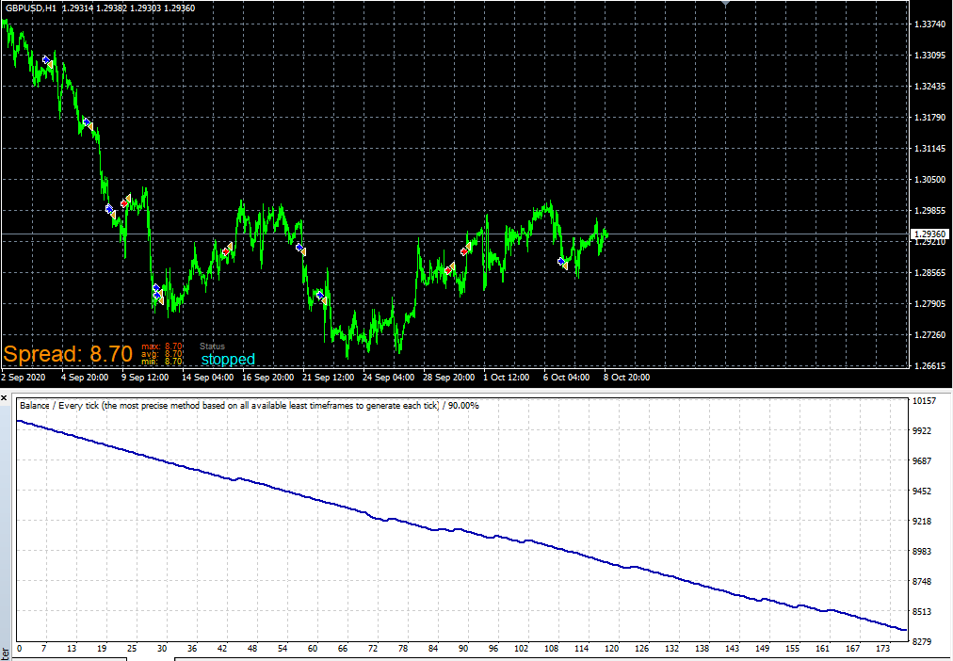The width and height of the screenshot is (953, 661).
Task: Click the '8 Oct 20:00' time label
Action: 626,378
